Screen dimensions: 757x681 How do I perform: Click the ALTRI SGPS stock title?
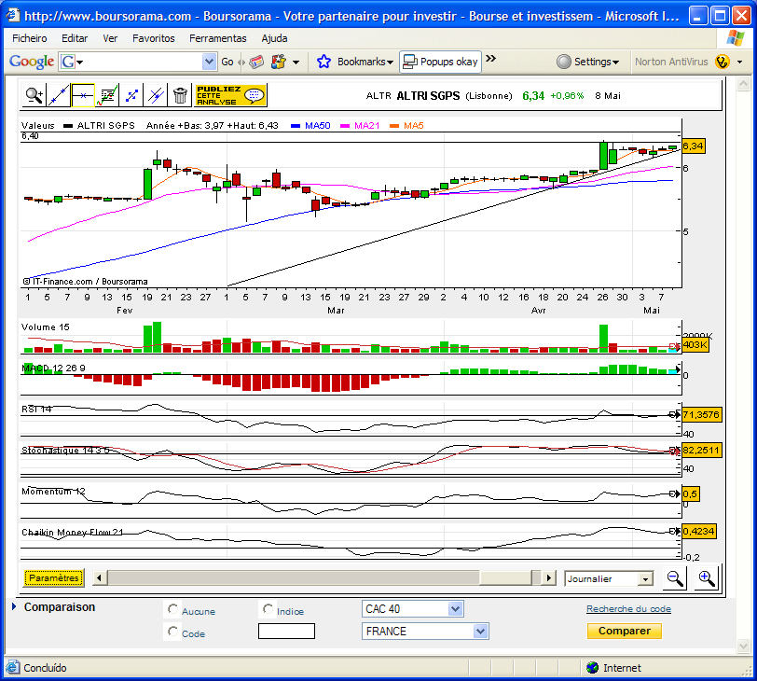pyautogui.click(x=428, y=96)
